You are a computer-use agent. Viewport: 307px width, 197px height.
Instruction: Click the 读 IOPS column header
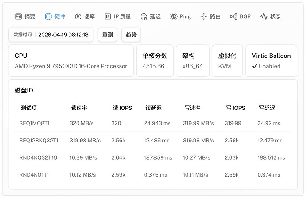coord(122,108)
